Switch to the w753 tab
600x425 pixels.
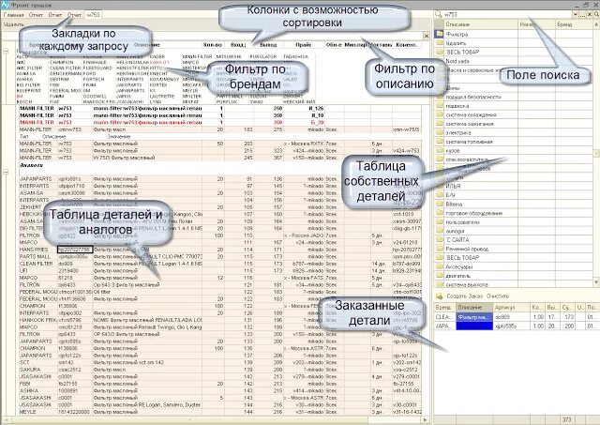pyautogui.click(x=93, y=15)
